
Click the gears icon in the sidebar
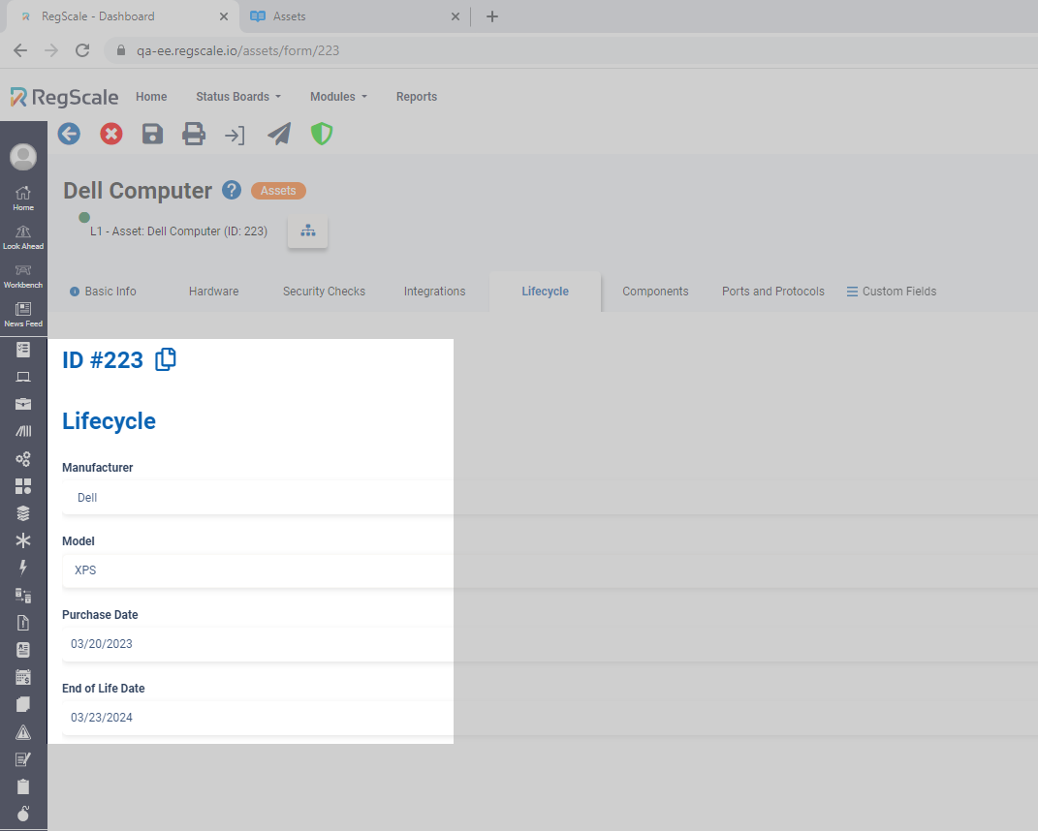pyautogui.click(x=23, y=459)
